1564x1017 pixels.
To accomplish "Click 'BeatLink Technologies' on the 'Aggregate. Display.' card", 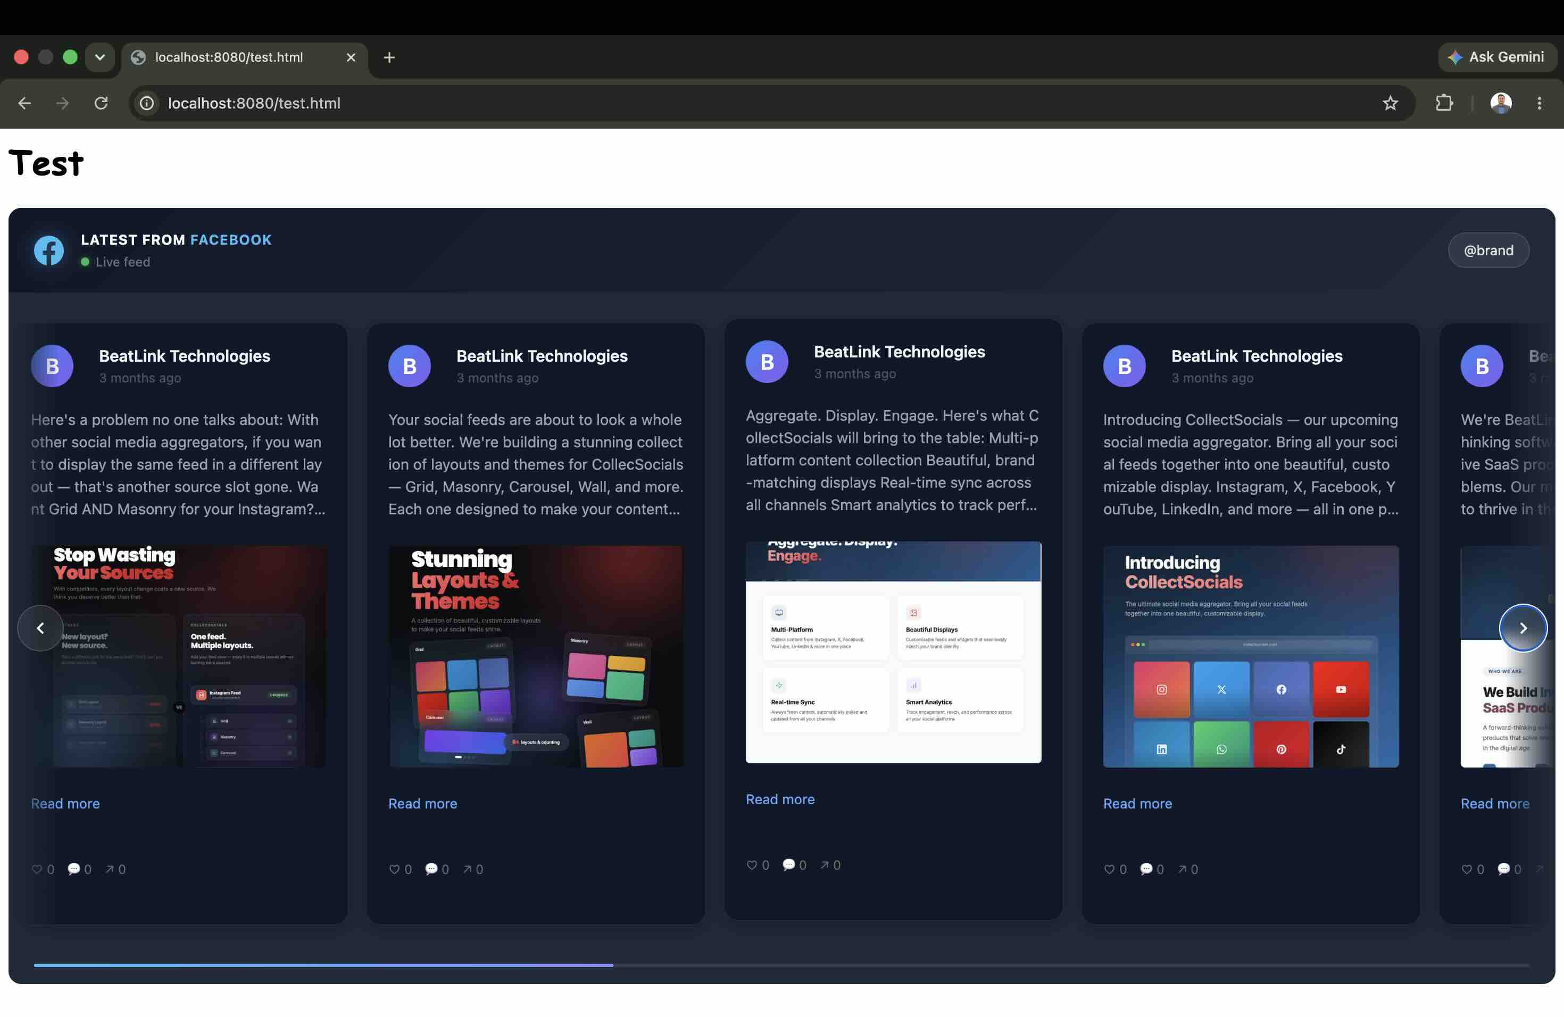I will coord(900,352).
